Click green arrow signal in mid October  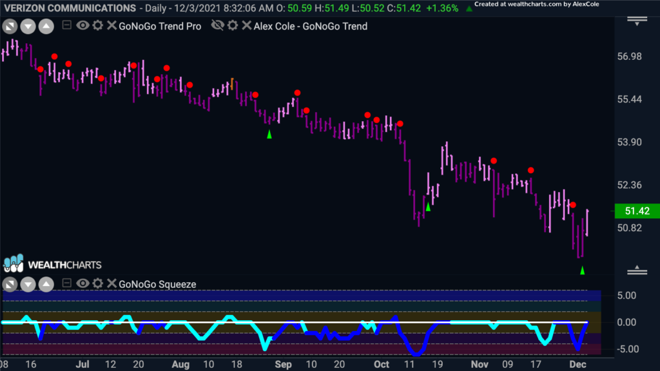coord(428,207)
